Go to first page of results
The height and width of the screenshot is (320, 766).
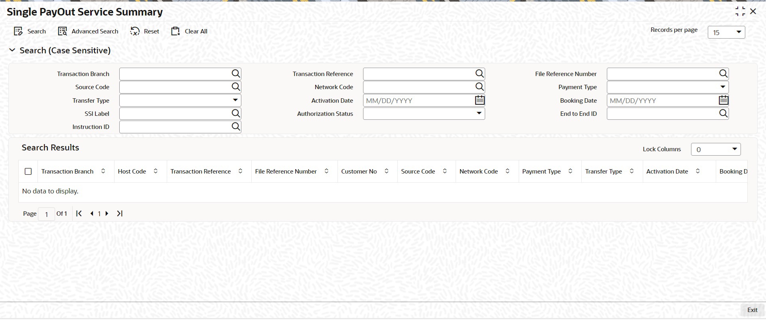coord(79,213)
